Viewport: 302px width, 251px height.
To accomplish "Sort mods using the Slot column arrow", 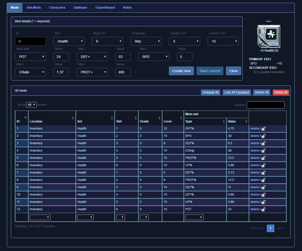I will tap(135, 117).
